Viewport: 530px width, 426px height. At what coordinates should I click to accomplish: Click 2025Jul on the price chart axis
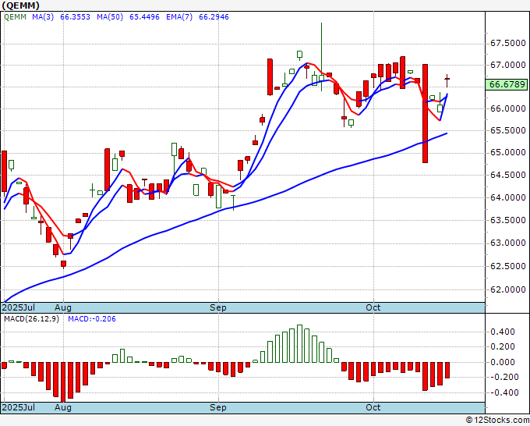[x=19, y=307]
